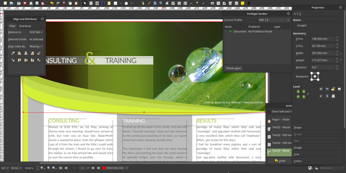Toggle Show Selected Object Only checkbox
Viewport: 346px width, 173px height.
click(x=269, y=112)
